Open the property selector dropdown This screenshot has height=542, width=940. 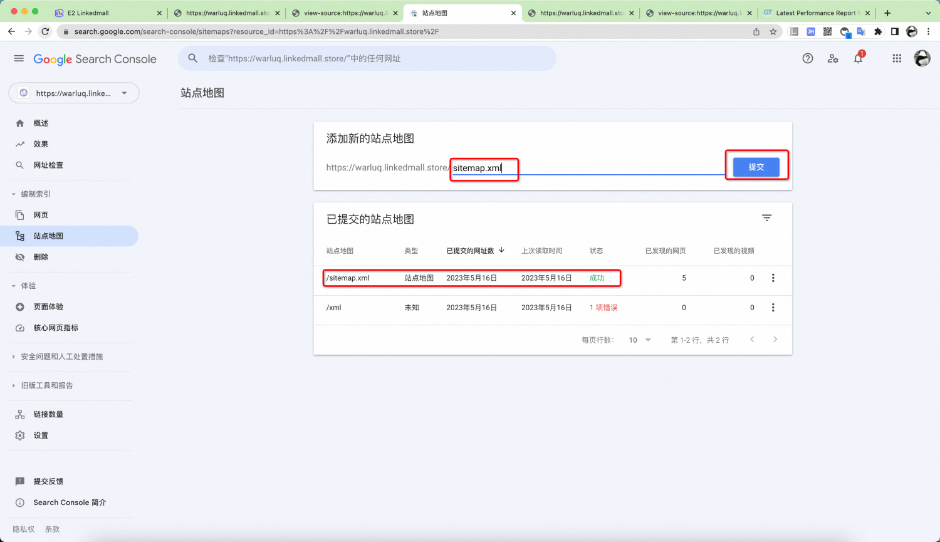[x=74, y=93]
